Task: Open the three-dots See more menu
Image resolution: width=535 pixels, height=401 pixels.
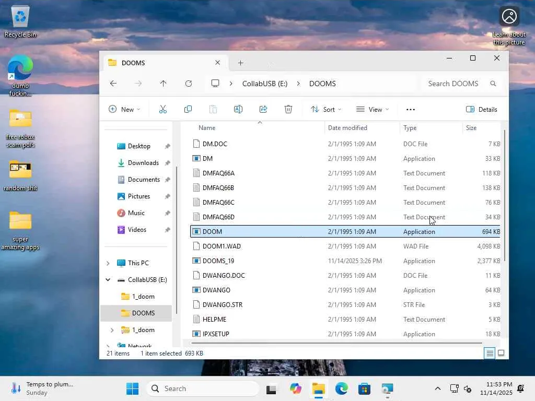Action: click(x=411, y=110)
